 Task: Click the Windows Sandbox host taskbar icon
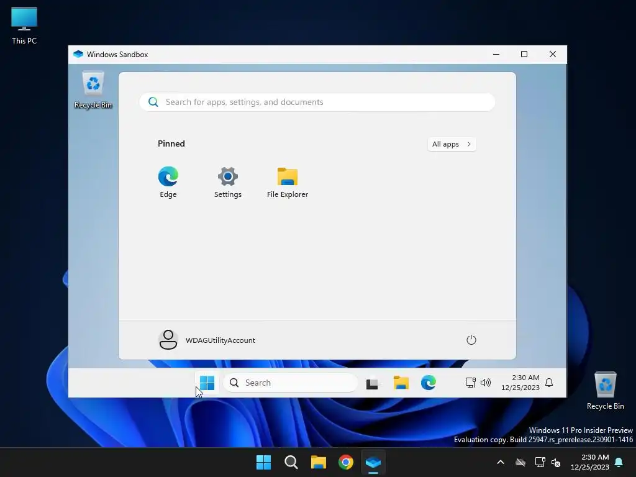(373, 462)
